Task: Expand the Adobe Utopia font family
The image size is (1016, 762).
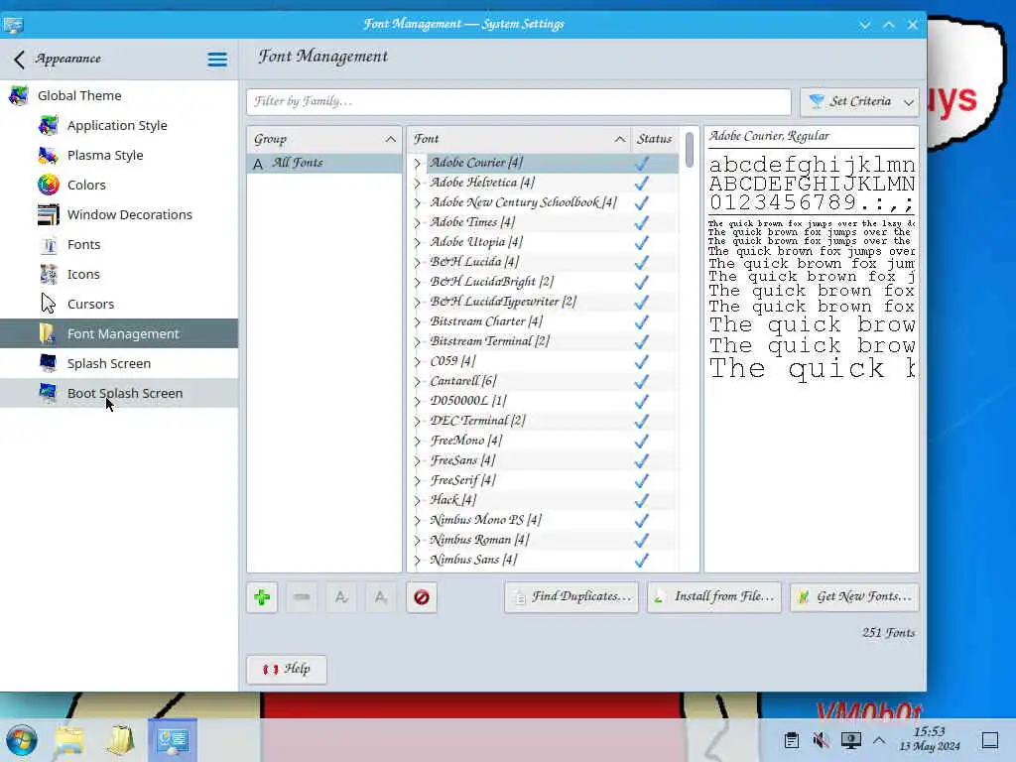Action: click(418, 243)
